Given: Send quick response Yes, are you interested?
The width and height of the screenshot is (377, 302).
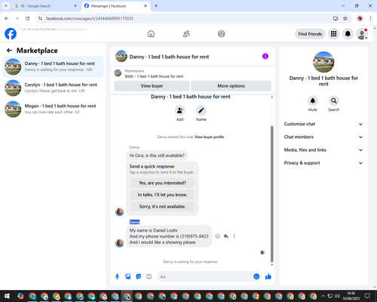Looking at the screenshot, I should pos(162,183).
